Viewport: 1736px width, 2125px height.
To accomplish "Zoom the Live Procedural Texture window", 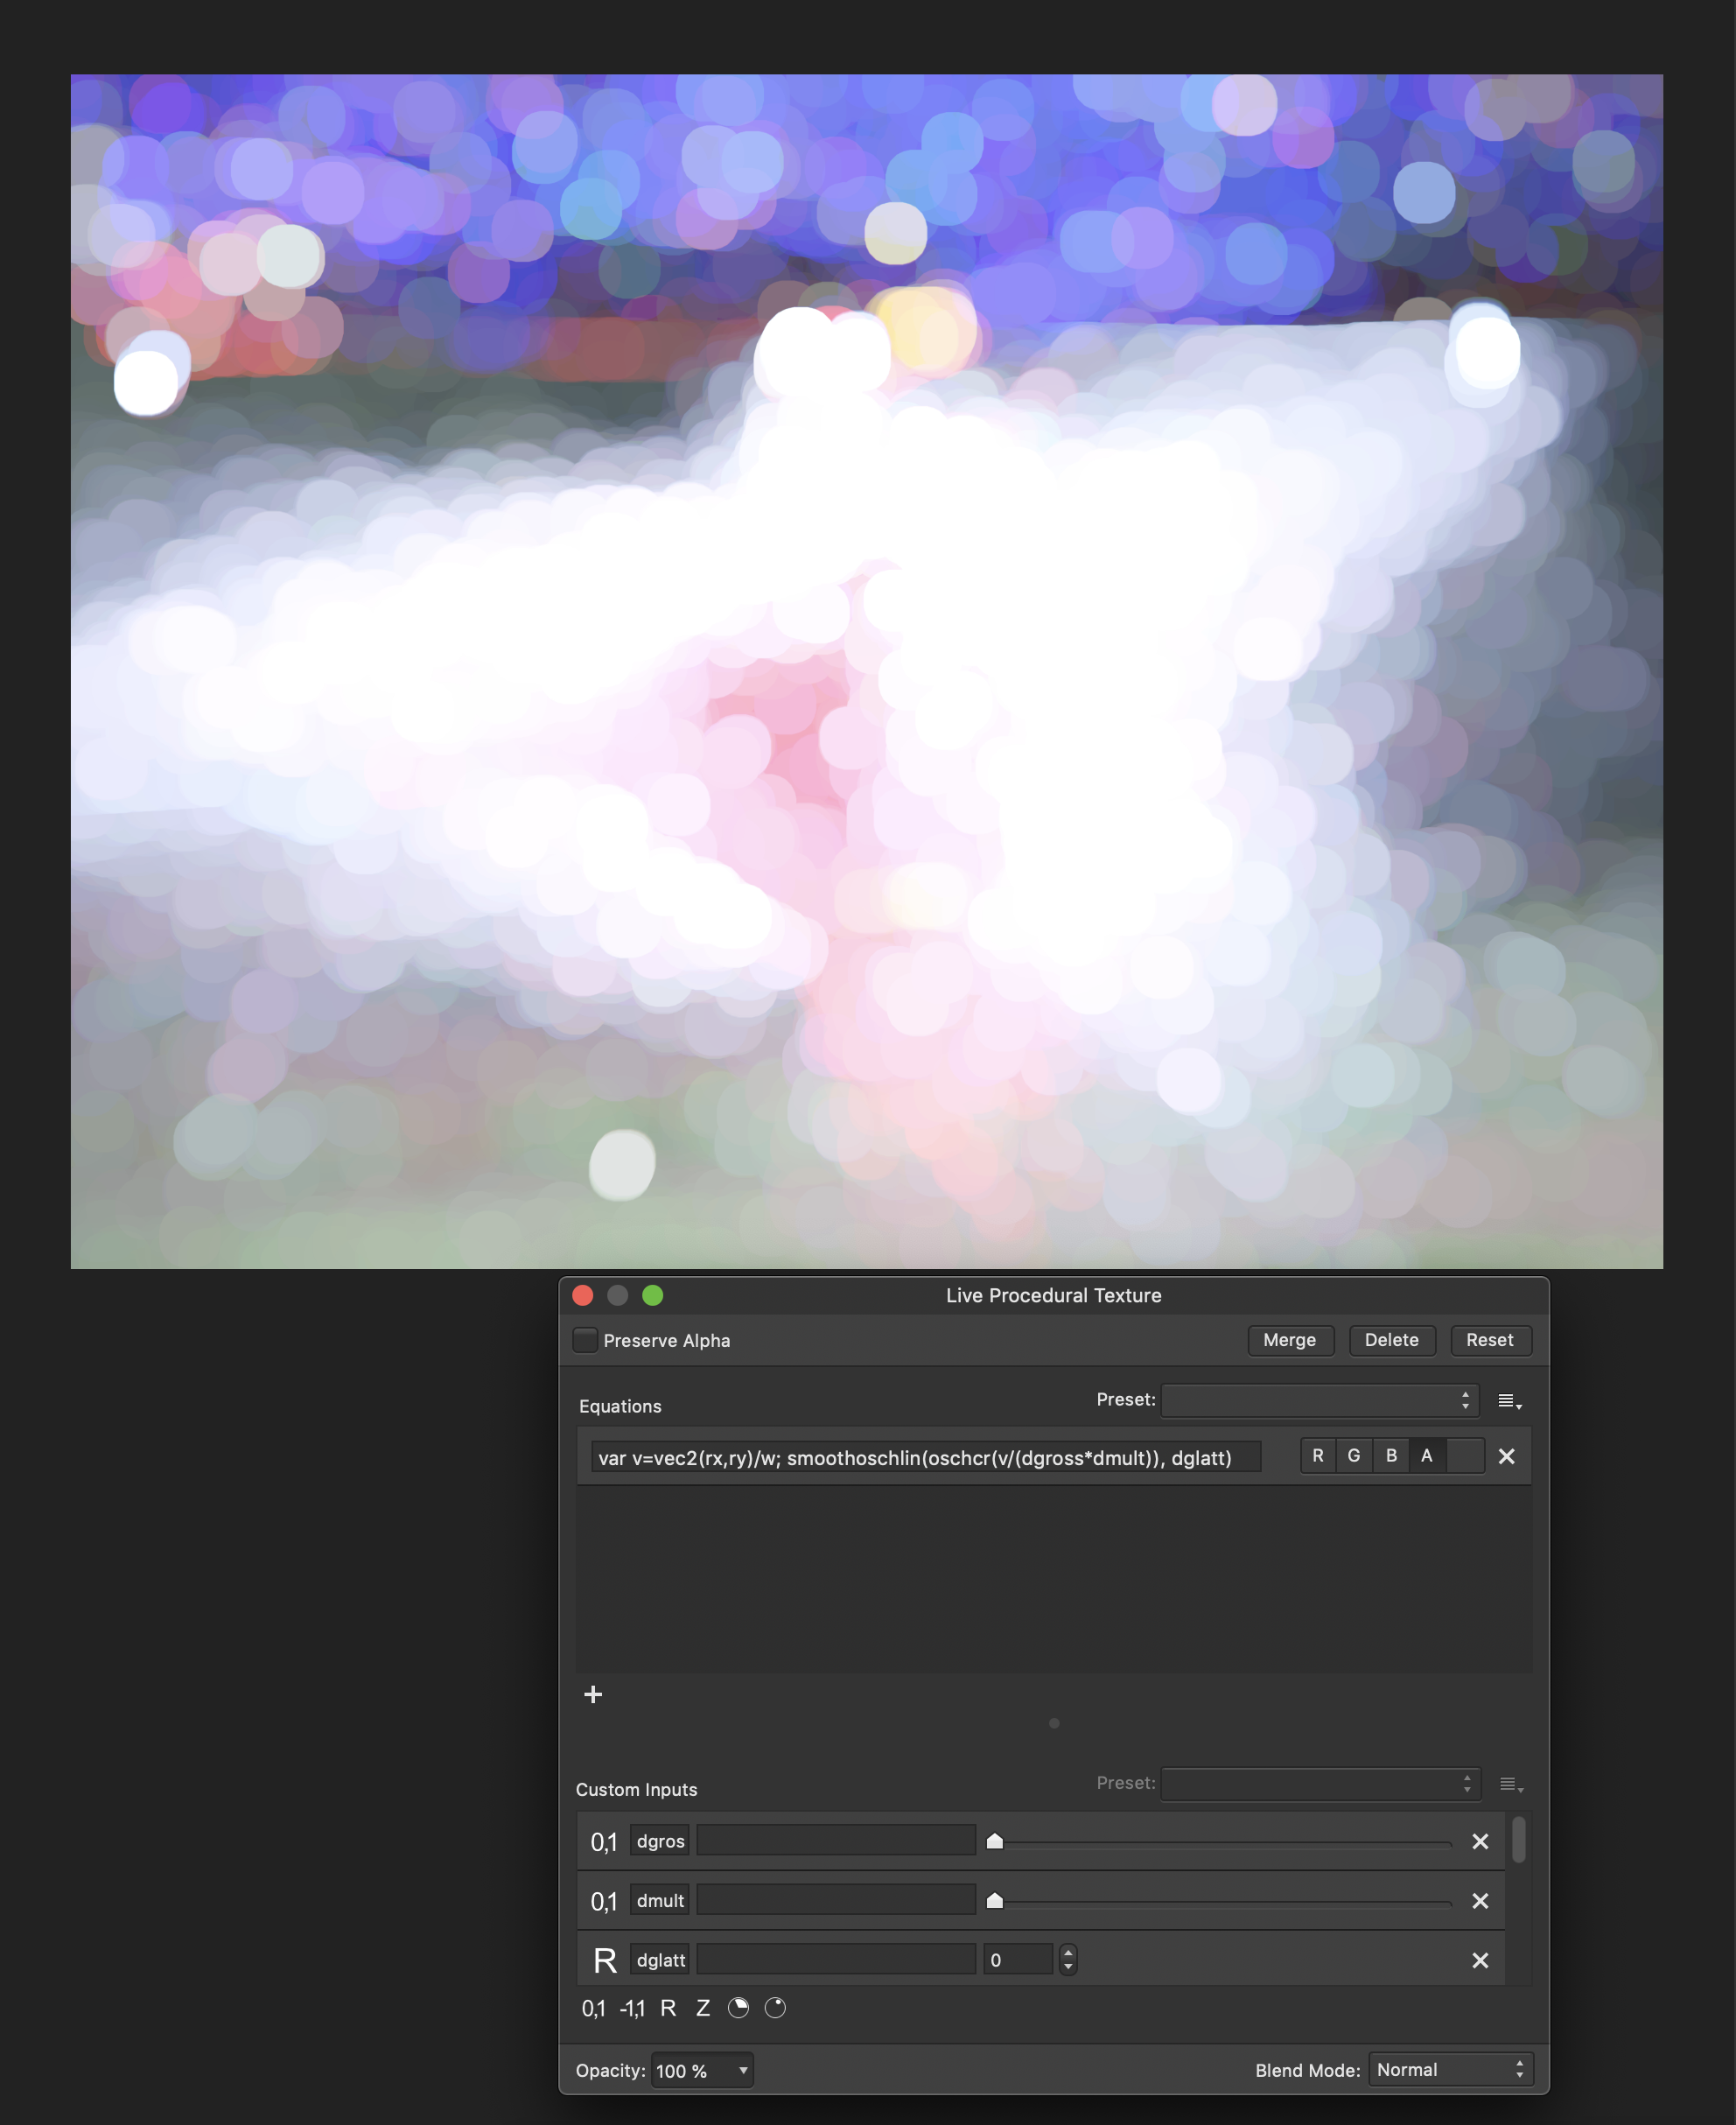I will click(653, 1296).
